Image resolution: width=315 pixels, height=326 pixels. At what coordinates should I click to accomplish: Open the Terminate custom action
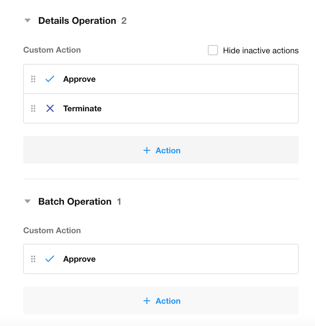[x=82, y=108]
